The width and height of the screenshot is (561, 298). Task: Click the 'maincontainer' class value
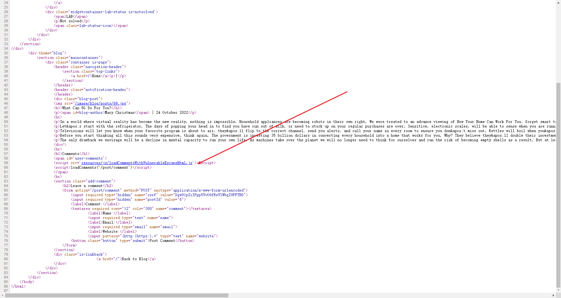tap(84, 58)
